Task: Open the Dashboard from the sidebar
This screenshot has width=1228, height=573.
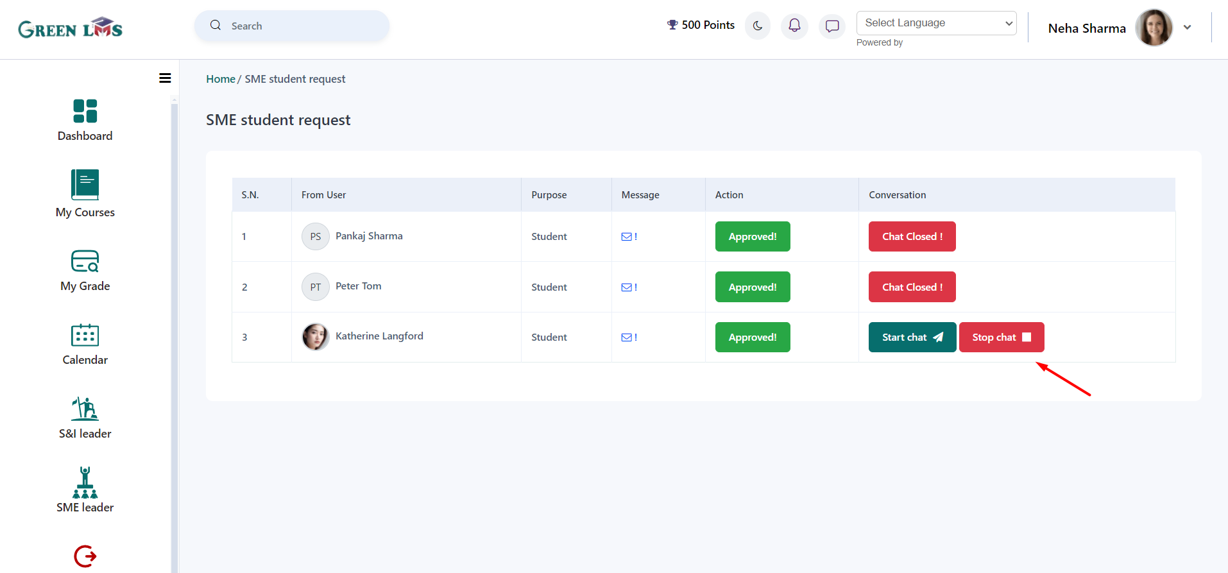Action: [85, 120]
